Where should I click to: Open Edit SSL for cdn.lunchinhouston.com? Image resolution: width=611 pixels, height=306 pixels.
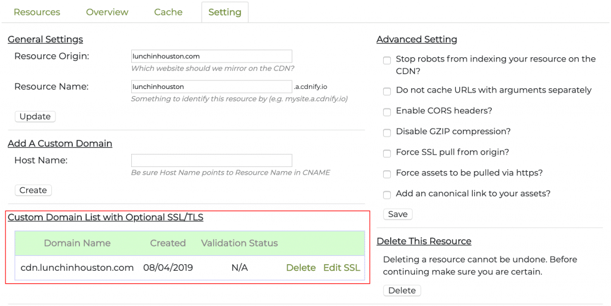(x=341, y=268)
